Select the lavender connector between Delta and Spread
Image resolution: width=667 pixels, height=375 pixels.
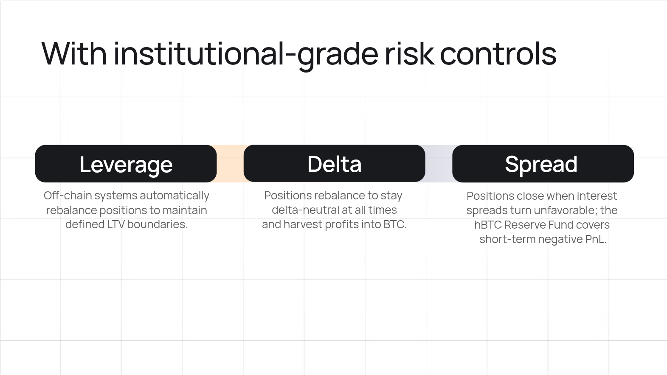click(x=439, y=164)
